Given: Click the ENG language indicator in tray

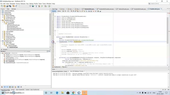Looking at the screenshot, I should pyautogui.click(x=154, y=93).
